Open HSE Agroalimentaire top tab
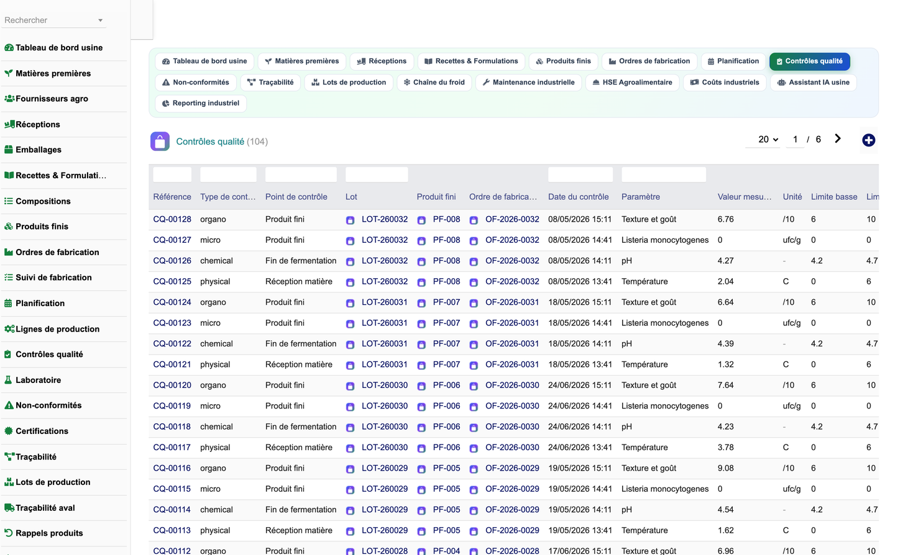898x555 pixels. pos(633,83)
